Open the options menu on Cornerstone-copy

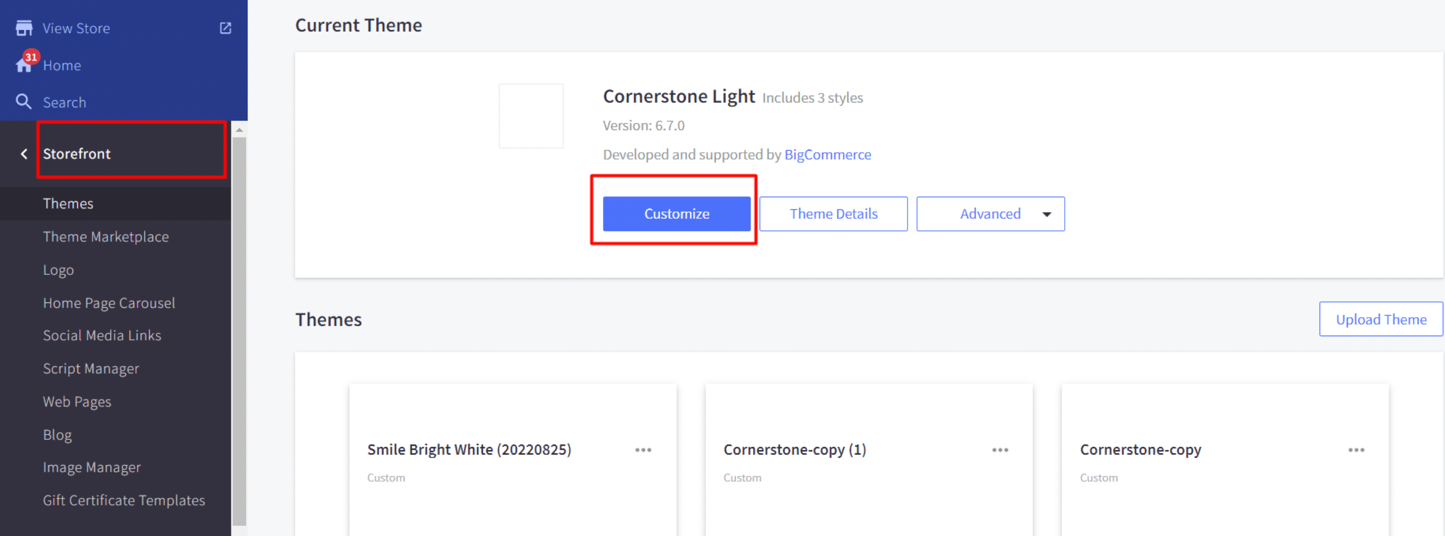[x=1356, y=449]
